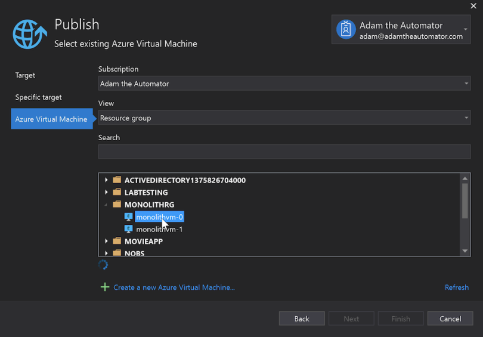Click the MONOLITHRG folder icon
This screenshot has height=337, width=483.
(x=117, y=204)
